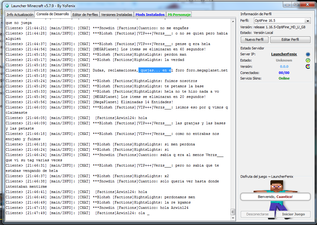Select the Consola de Desarrollo tab

53,14
